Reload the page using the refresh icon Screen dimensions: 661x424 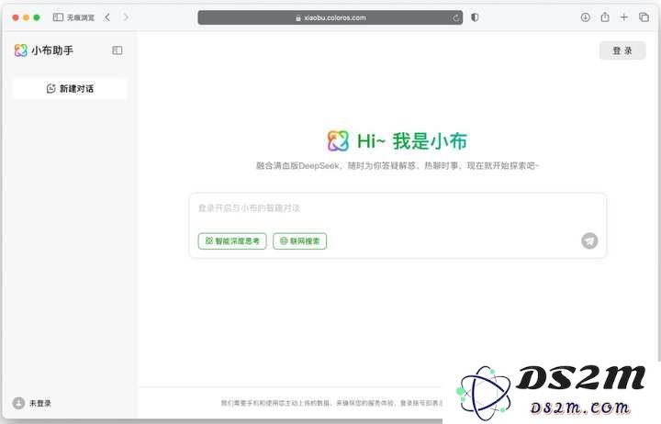pyautogui.click(x=456, y=17)
